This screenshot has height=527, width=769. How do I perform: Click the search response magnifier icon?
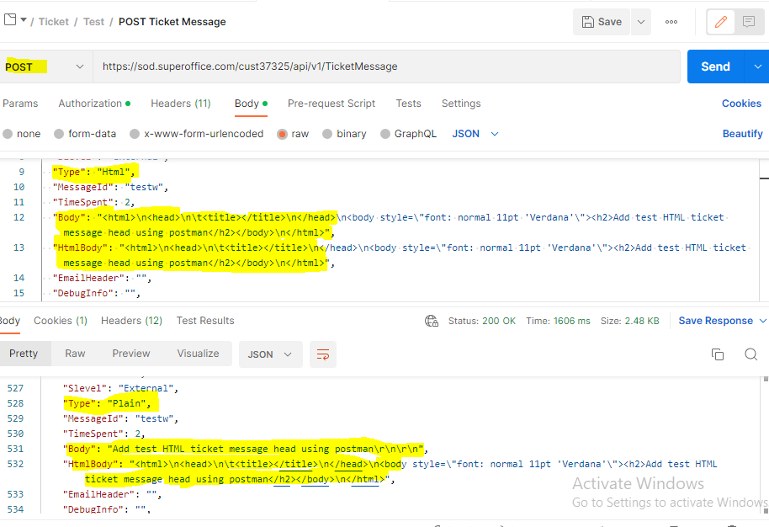tap(750, 354)
